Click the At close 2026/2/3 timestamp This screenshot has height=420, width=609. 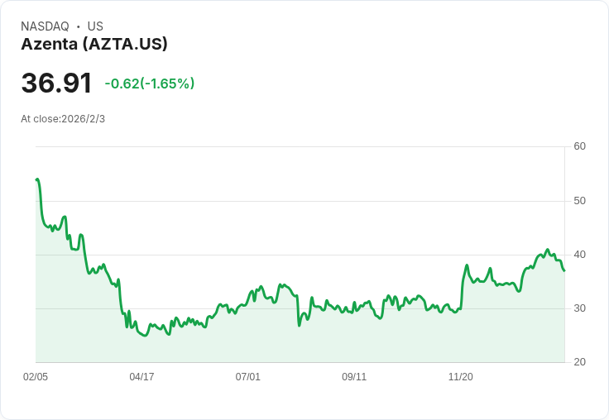click(x=63, y=119)
